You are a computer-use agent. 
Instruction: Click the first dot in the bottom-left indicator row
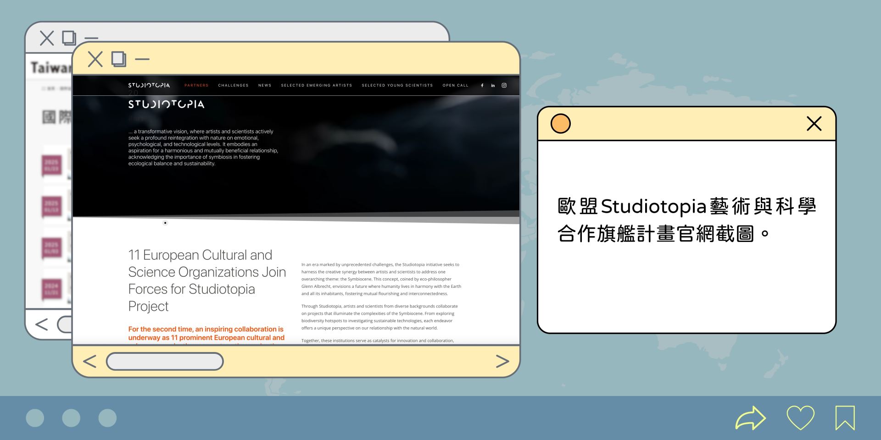tap(34, 418)
